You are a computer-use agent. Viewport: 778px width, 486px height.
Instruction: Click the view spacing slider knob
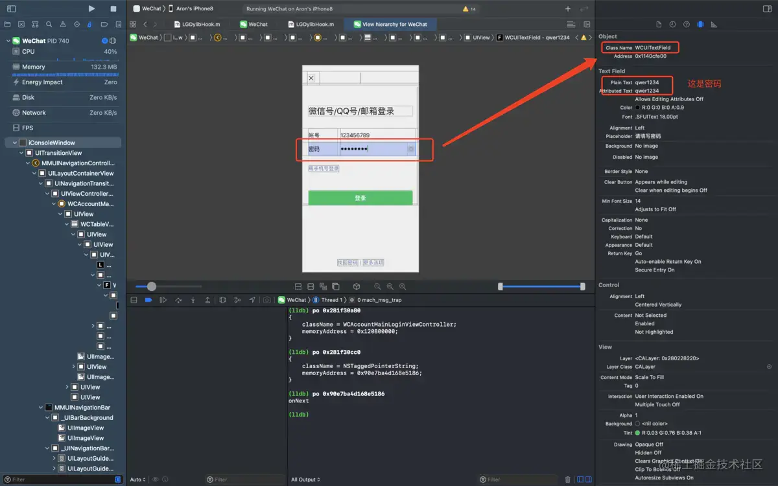(152, 286)
